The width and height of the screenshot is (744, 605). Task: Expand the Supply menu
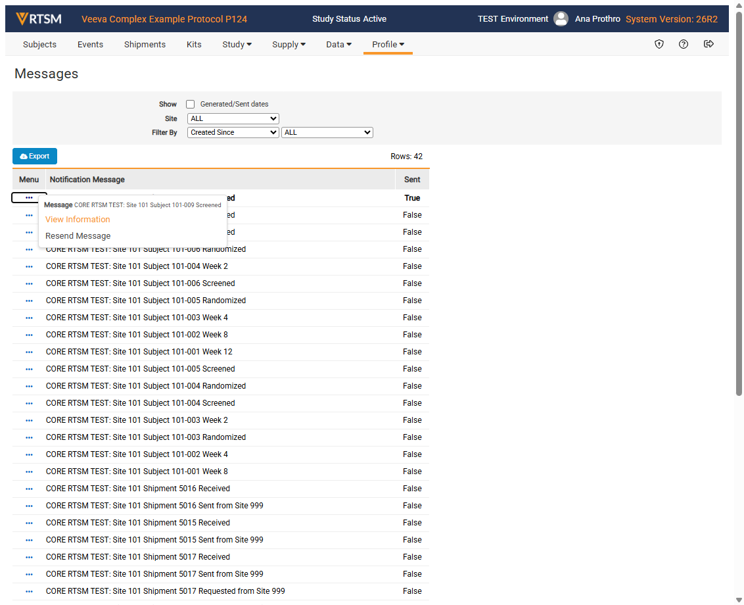289,44
